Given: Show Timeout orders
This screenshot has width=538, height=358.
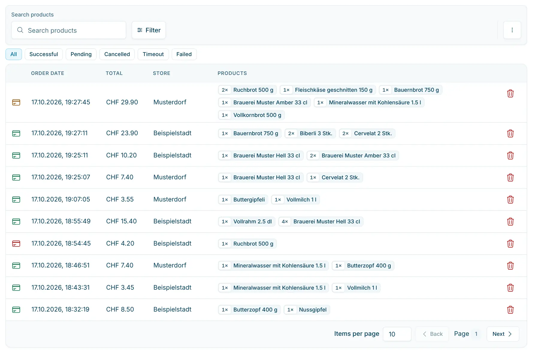Looking at the screenshot, I should tap(153, 54).
